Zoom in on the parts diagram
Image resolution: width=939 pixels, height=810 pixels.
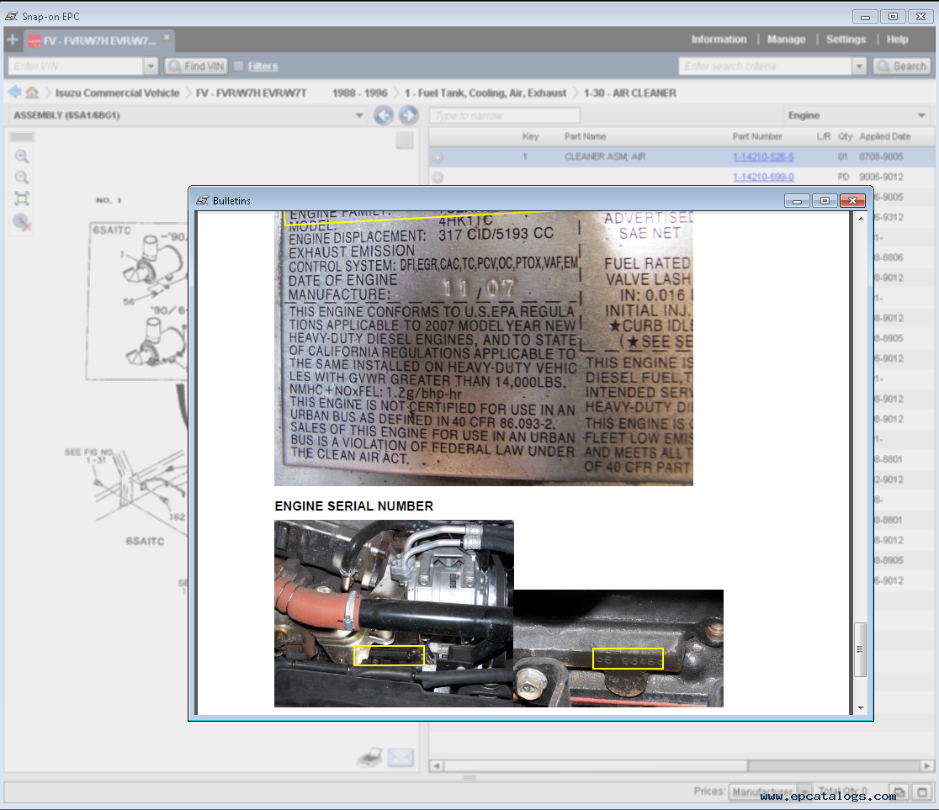click(x=22, y=156)
